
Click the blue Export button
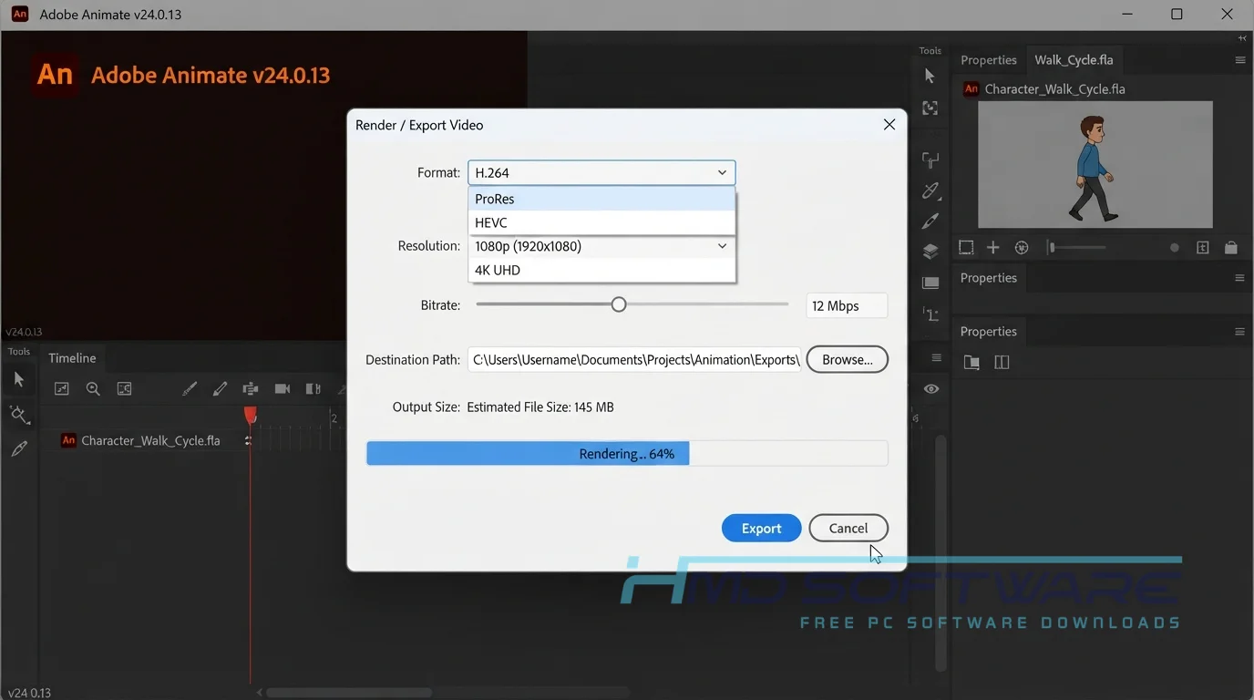point(762,529)
